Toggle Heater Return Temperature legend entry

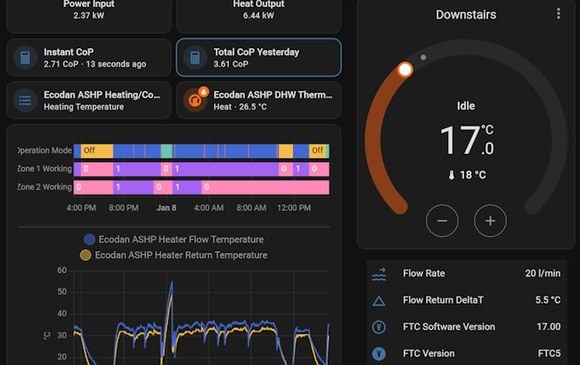tap(174, 255)
